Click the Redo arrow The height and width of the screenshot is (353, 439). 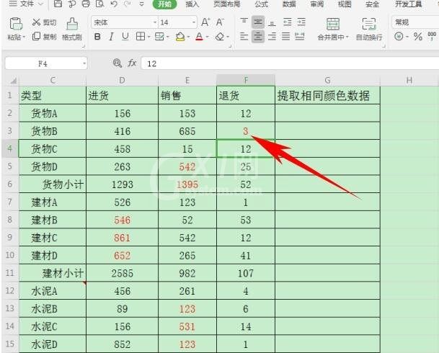point(128,4)
